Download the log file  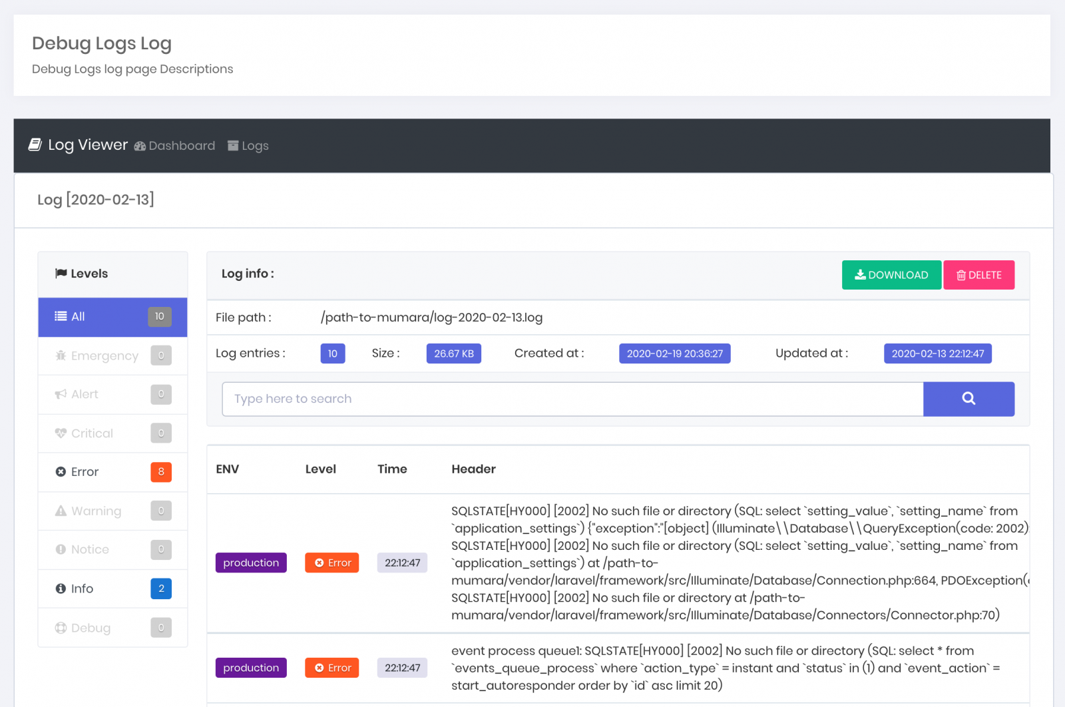[x=891, y=275]
